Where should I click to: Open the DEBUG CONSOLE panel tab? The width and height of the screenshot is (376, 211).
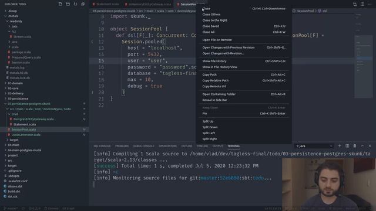143,146
